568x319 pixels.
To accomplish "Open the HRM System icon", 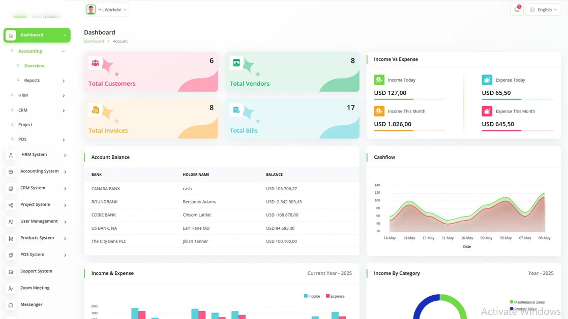I will [x=11, y=155].
